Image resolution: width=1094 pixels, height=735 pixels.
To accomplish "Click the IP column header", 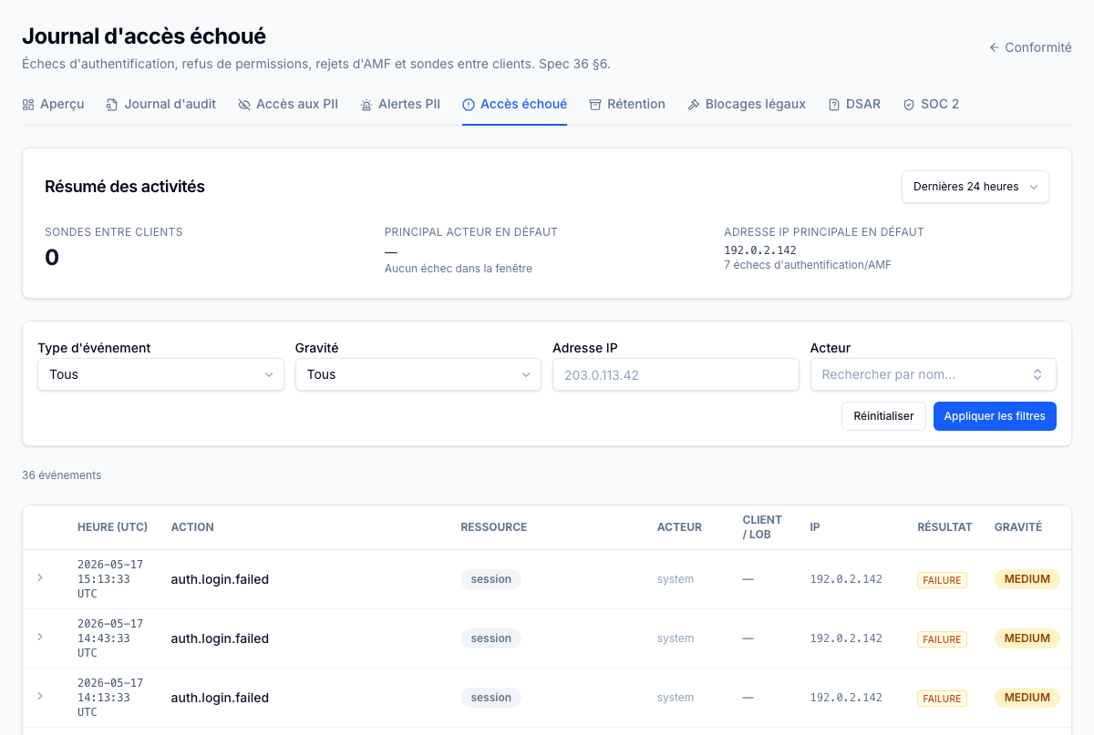I will pos(815,527).
